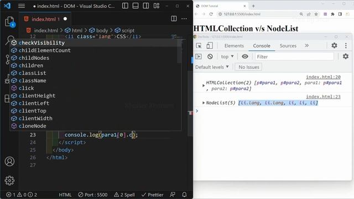The height and width of the screenshot is (199, 354).
Task: Toggle device toolbar in DevTools
Action: (210, 45)
